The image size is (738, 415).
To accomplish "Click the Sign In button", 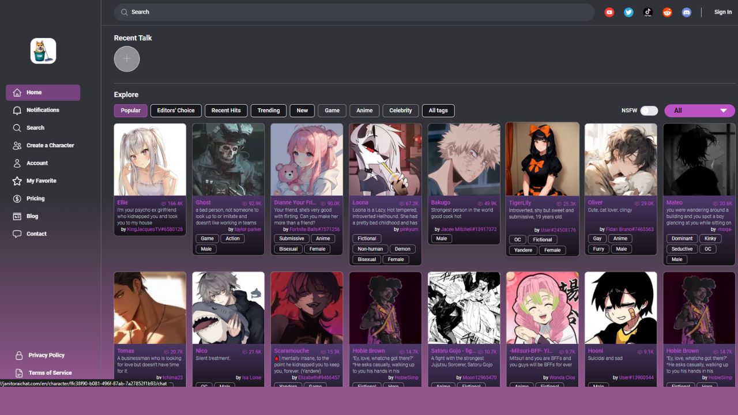I will point(722,12).
